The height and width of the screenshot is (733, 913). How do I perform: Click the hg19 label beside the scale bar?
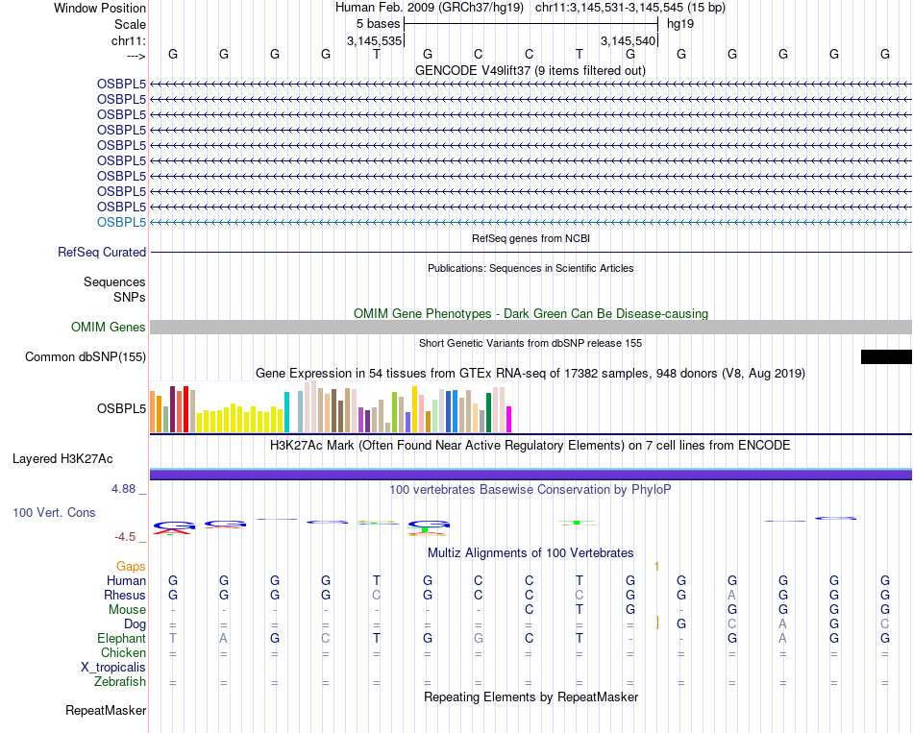[680, 24]
